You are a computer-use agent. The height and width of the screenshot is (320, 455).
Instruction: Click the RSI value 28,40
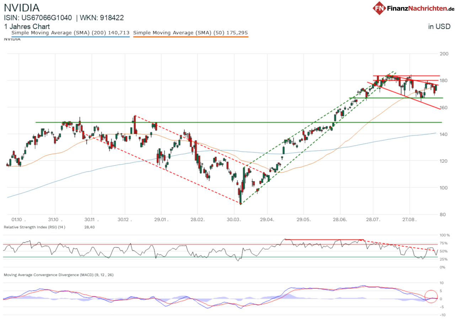[x=89, y=227]
